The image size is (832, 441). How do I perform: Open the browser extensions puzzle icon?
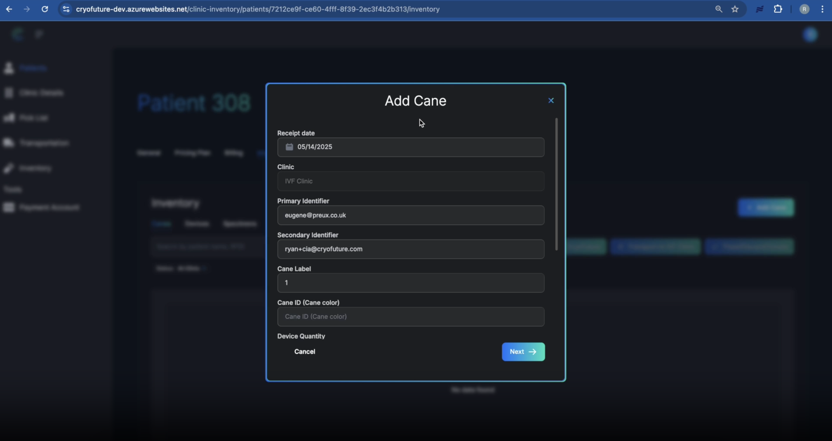click(x=778, y=9)
